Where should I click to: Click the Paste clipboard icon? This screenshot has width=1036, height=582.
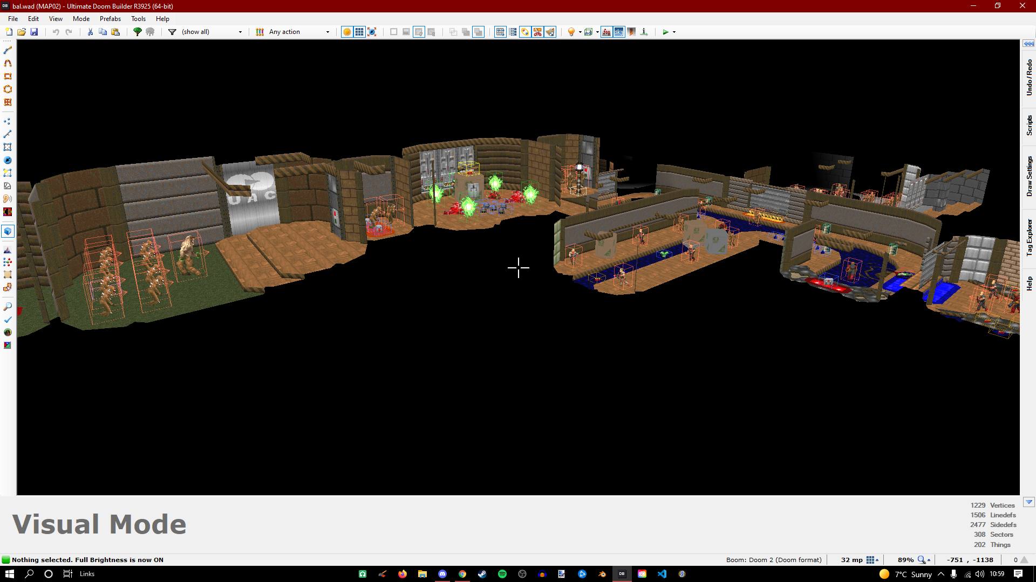115,32
